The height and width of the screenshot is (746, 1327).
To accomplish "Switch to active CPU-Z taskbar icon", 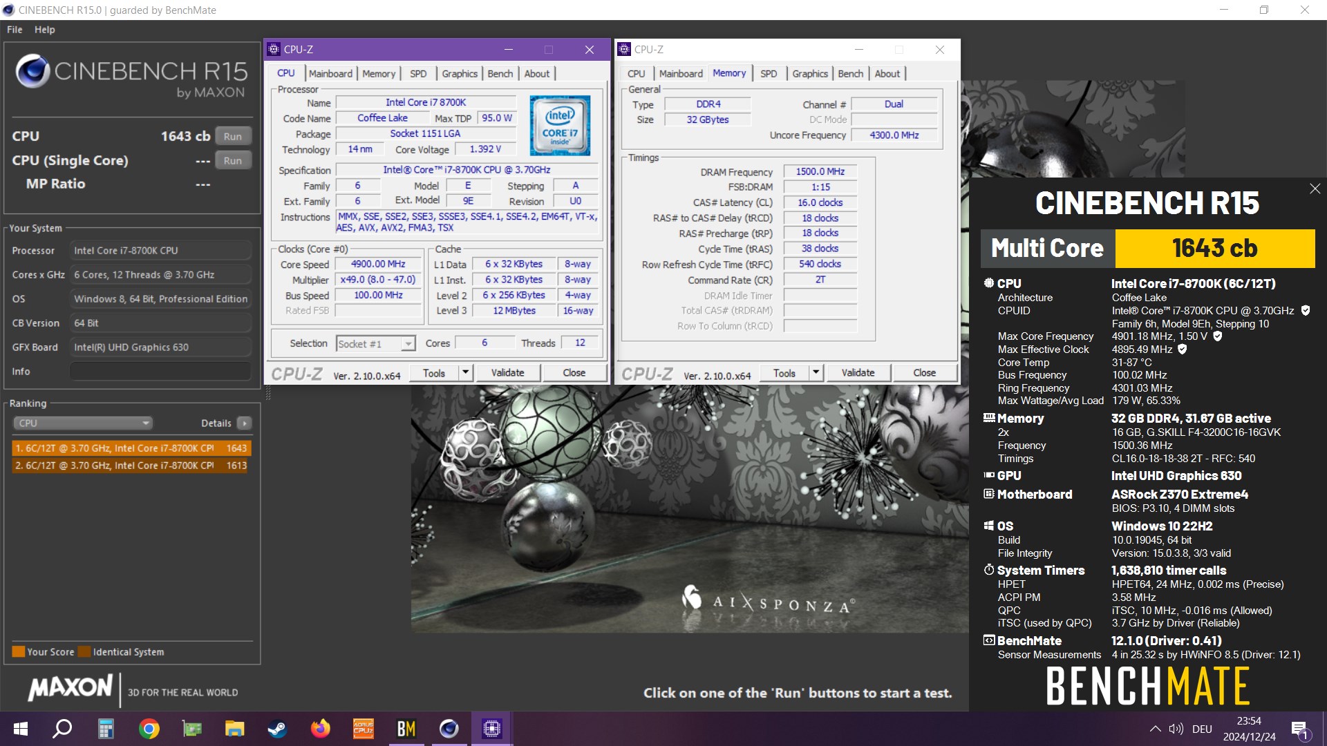I will pyautogui.click(x=491, y=729).
